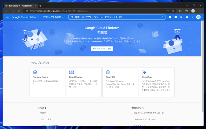Click the 無料トライアルに登録 button
206x129 pixels.
[102, 49]
